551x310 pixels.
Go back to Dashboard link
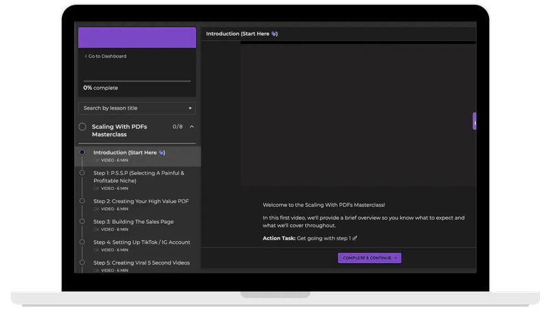[x=105, y=56]
